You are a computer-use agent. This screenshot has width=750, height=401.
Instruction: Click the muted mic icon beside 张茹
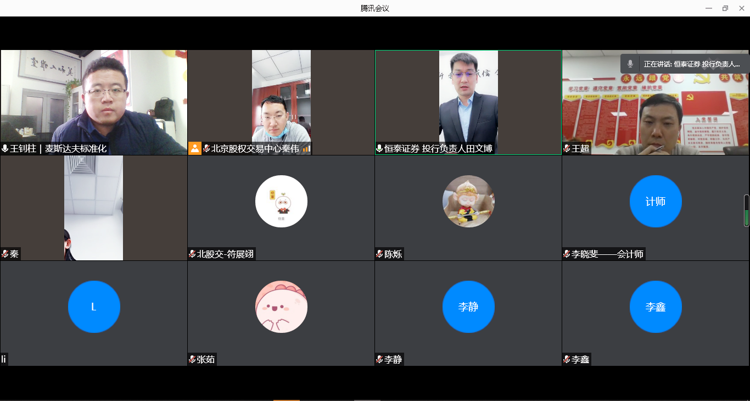tap(192, 360)
